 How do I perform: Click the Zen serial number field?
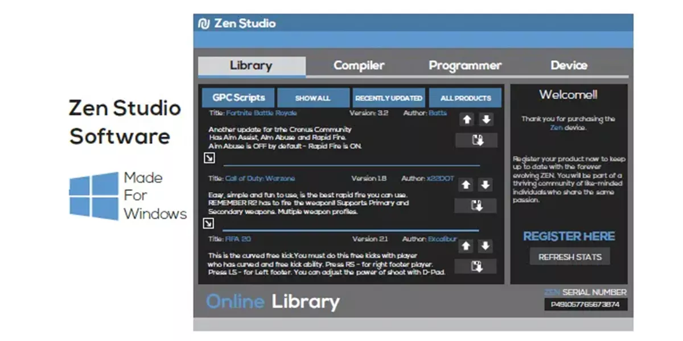pos(585,305)
